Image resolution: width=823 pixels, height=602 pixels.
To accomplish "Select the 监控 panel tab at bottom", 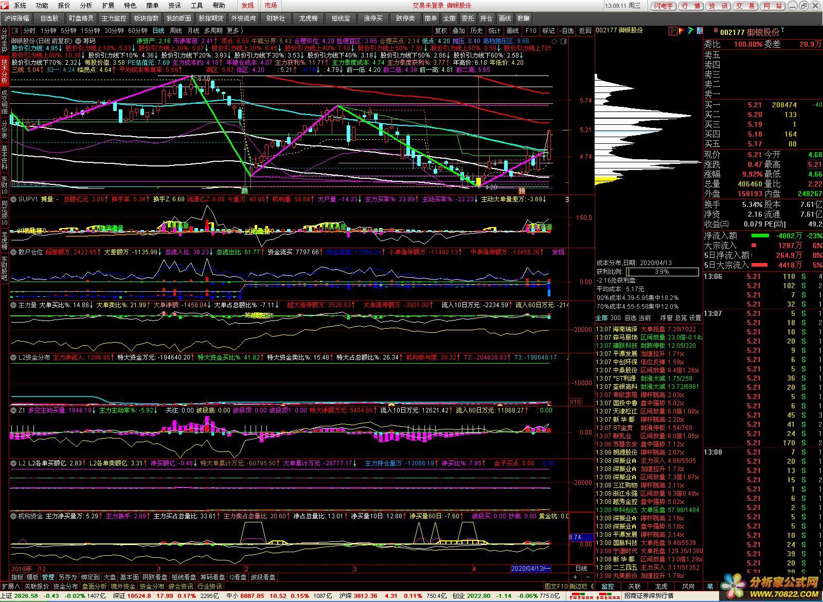I will tap(607, 586).
